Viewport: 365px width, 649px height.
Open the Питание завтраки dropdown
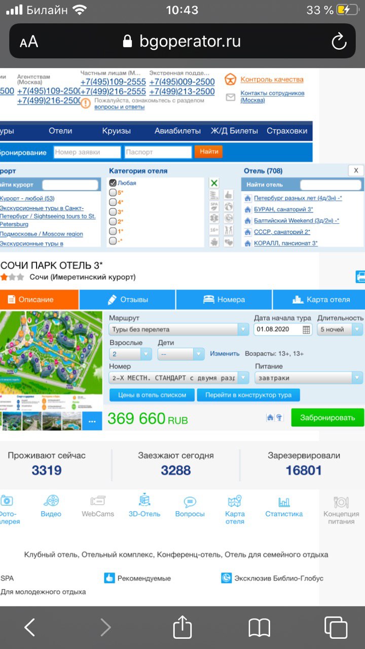[x=309, y=378]
